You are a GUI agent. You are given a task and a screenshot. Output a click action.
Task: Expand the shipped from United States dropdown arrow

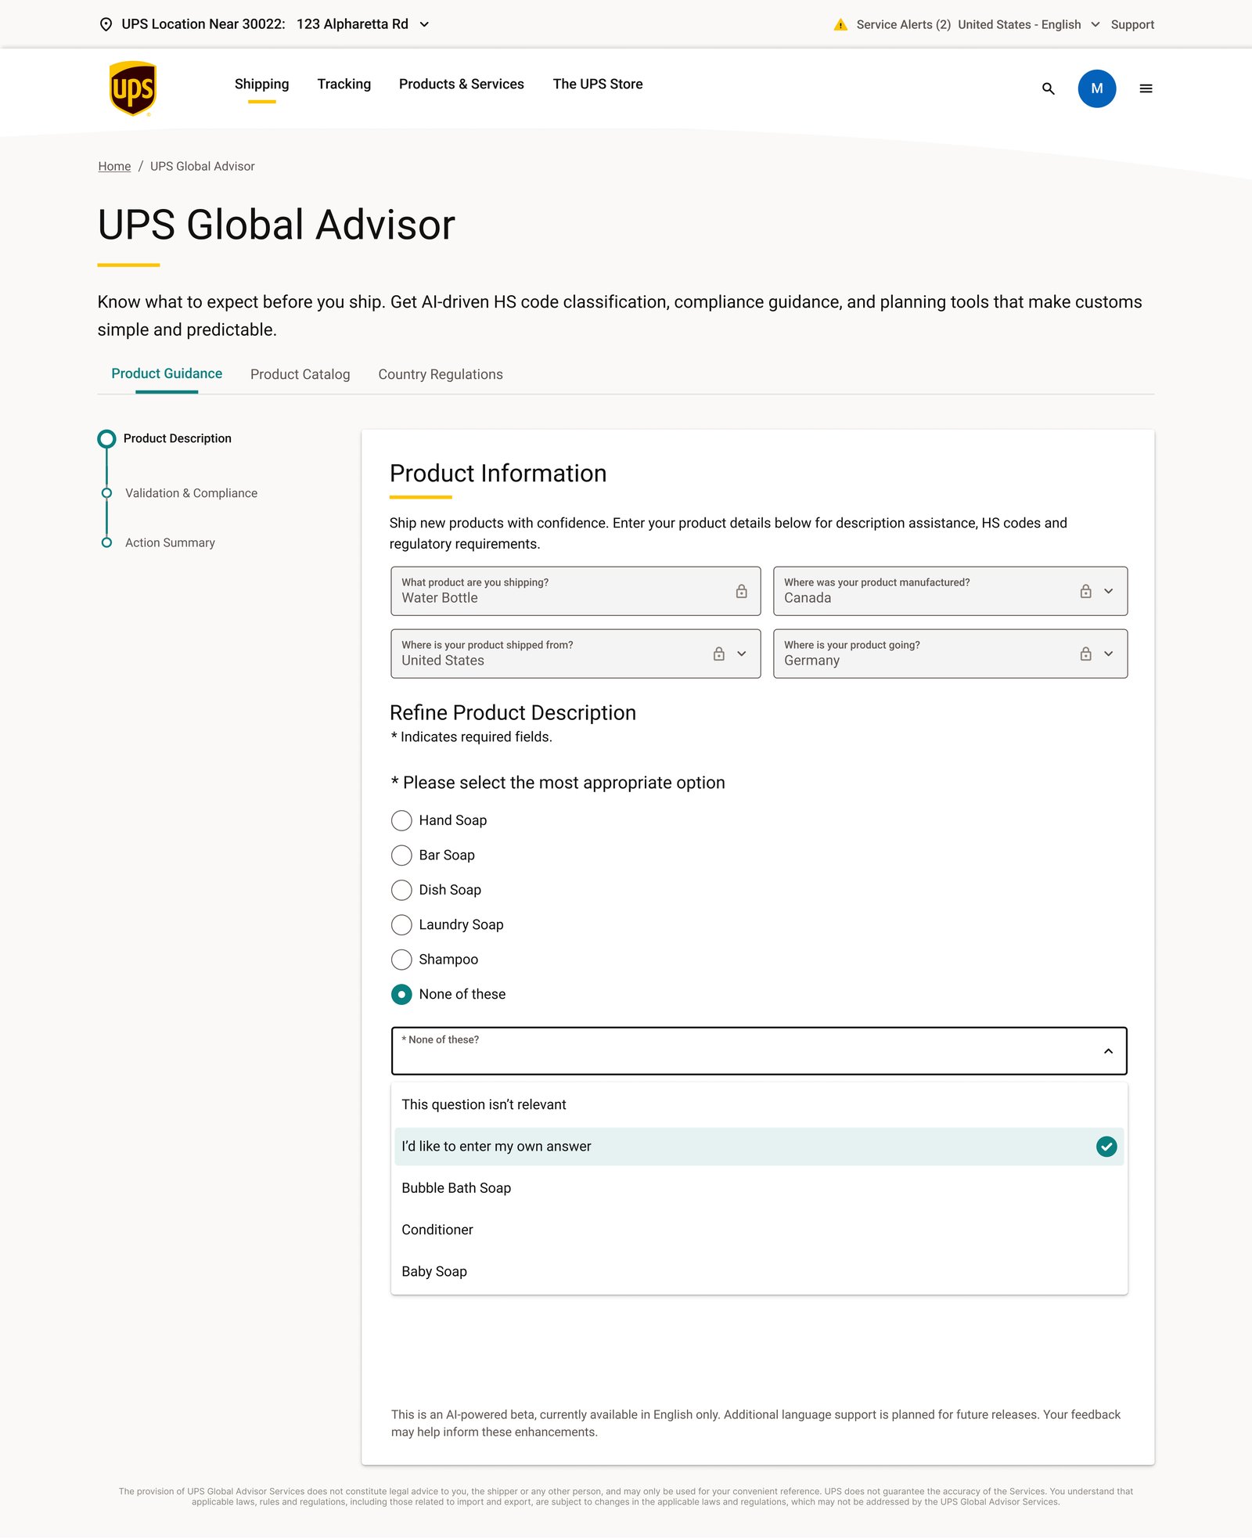tap(741, 654)
